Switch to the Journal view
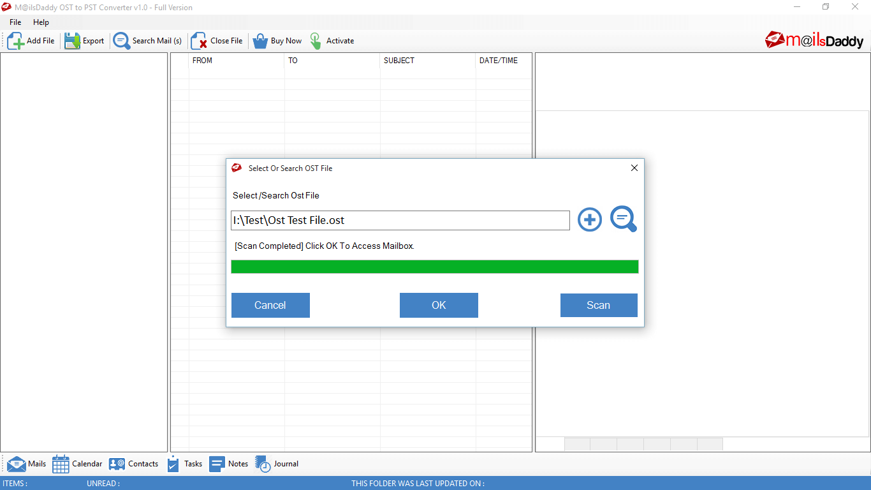The width and height of the screenshot is (871, 490). click(x=277, y=464)
